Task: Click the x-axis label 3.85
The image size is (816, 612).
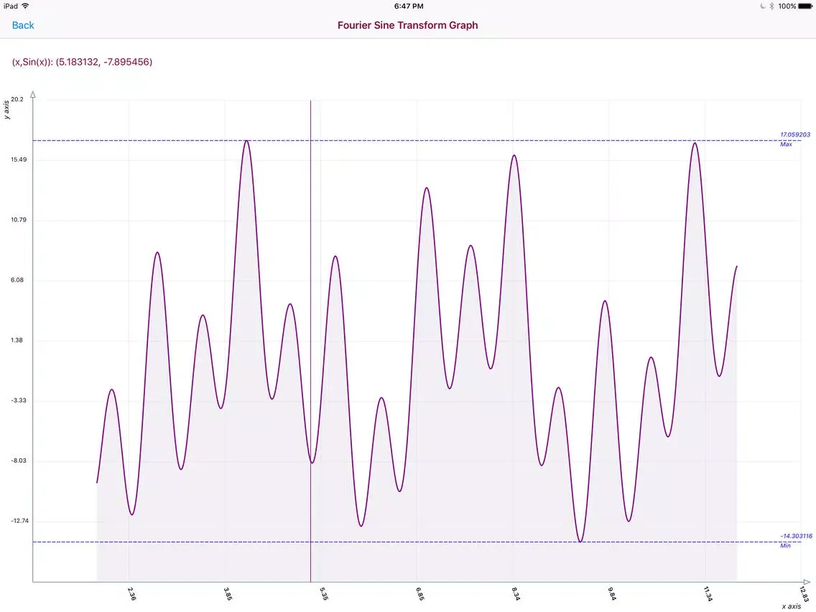Action: tap(228, 594)
